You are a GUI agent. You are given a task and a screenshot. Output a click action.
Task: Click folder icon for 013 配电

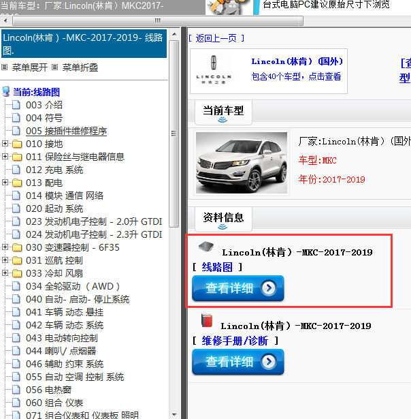(17, 183)
